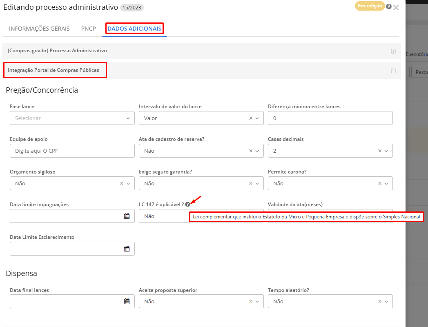
Task: Click the Equipe de apoio CPF field
Action: click(72, 151)
